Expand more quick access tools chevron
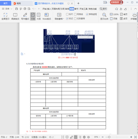Viewport: 138px width, 139px height. (39, 9)
